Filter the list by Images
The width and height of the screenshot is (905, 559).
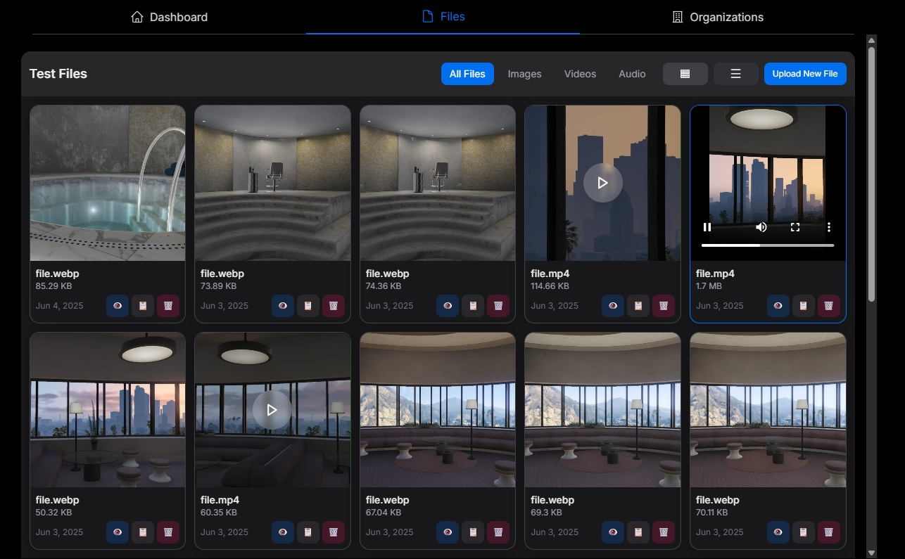pyautogui.click(x=525, y=74)
